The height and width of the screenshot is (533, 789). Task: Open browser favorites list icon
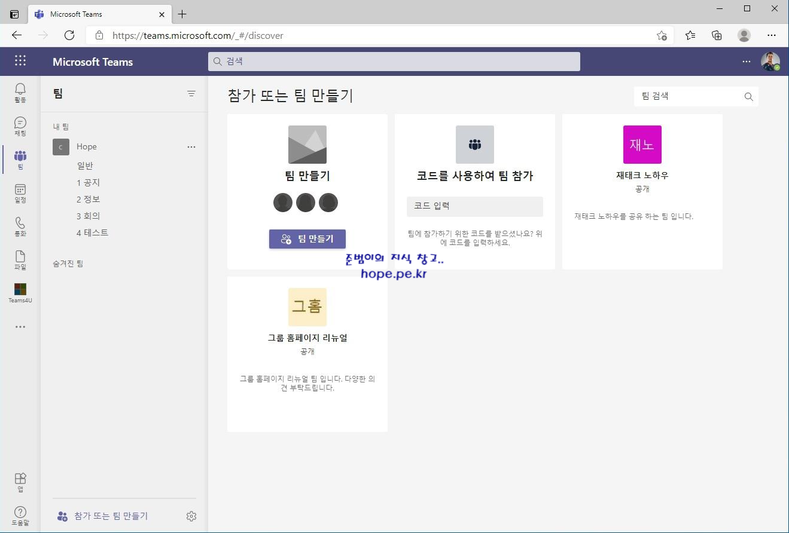click(690, 35)
